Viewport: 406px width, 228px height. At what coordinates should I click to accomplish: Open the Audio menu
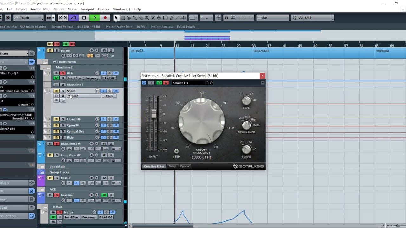coord(35,9)
